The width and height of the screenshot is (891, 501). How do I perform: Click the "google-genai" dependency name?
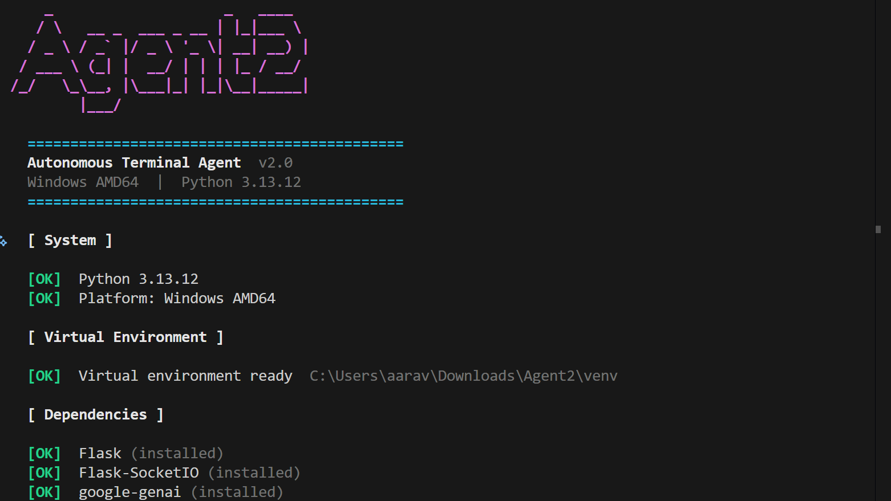(x=129, y=492)
